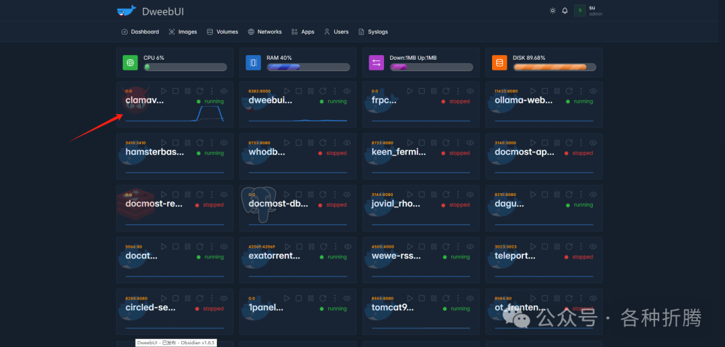Viewport: 725px width, 347px height.
Task: Restart the keen_fermi container
Action: (x=446, y=143)
